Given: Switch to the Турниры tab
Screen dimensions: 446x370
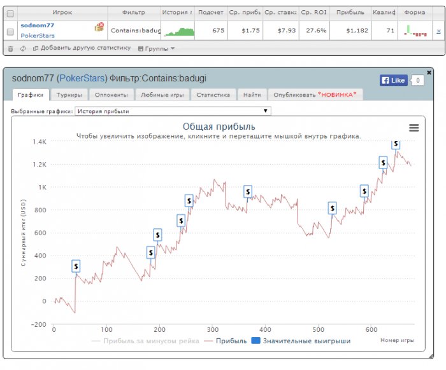Looking at the screenshot, I should click(x=69, y=95).
